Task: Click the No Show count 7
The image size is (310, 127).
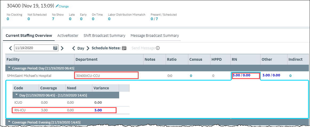Action: 53,19
